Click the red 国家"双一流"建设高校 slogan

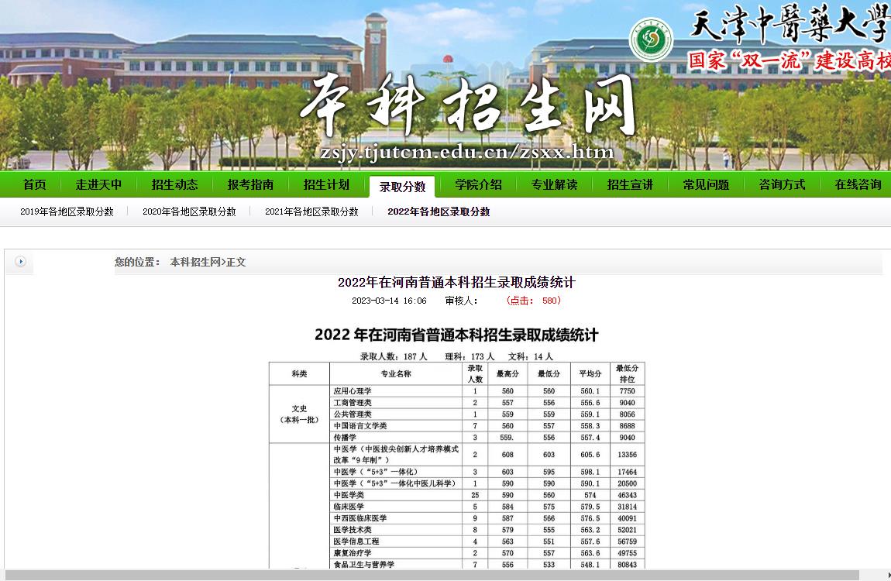[x=790, y=60]
